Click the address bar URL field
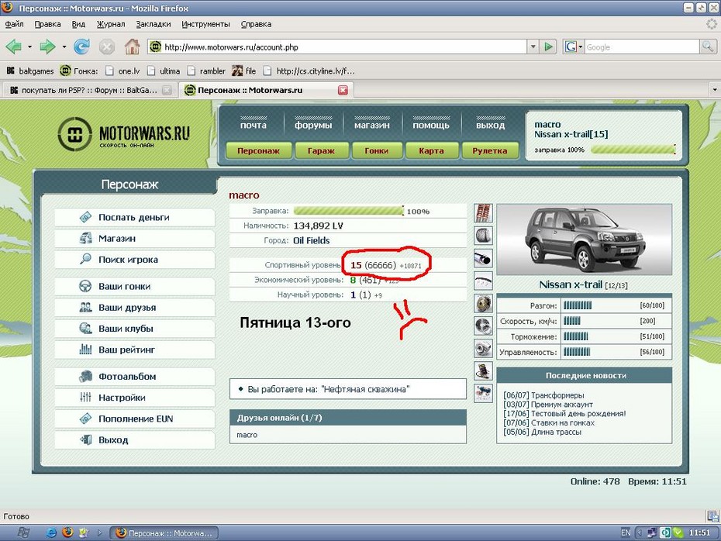Viewport: 721px width, 541px height. 338,47
